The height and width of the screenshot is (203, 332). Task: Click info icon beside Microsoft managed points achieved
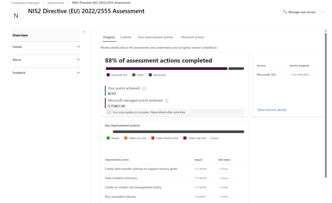167,101
